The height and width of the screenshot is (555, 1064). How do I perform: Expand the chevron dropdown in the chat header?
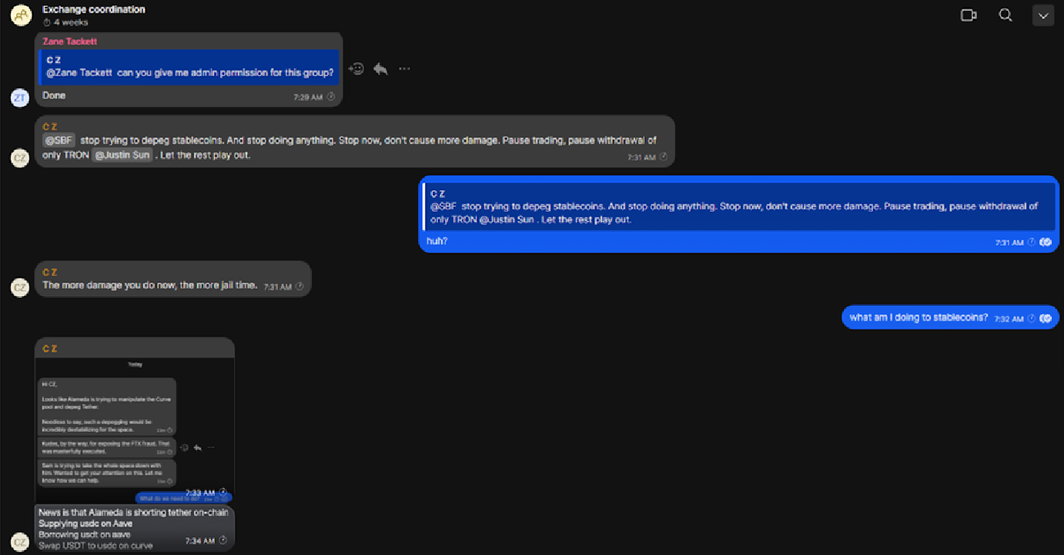click(x=1043, y=15)
